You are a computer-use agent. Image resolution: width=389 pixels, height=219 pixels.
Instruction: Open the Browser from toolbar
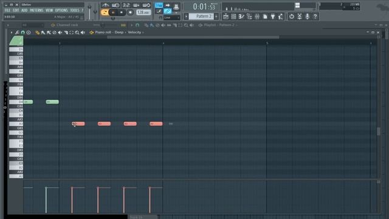249,16
